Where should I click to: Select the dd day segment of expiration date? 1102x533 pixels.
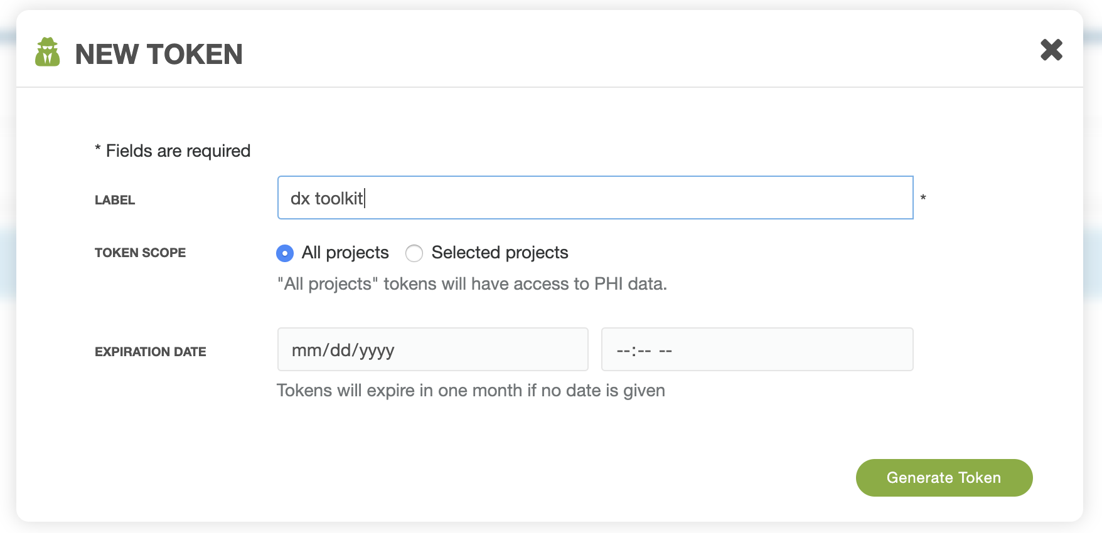tap(341, 350)
